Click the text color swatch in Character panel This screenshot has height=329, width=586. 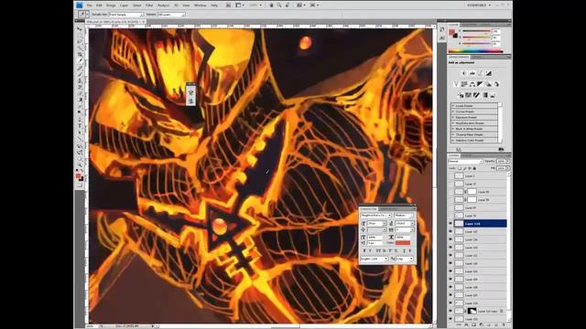403,243
